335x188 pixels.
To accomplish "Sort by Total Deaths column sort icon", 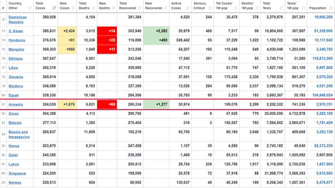I will click(93, 8).
